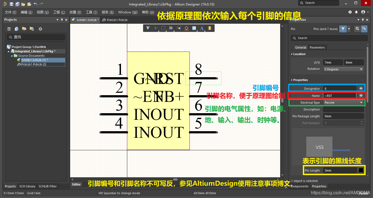
Task: Click the black pin color swatch
Action: (361, 170)
